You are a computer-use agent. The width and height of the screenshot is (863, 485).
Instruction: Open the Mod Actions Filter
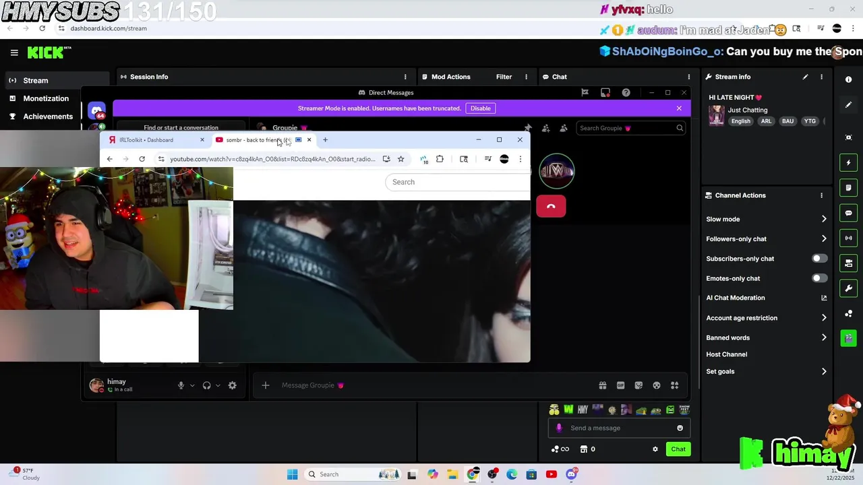504,77
